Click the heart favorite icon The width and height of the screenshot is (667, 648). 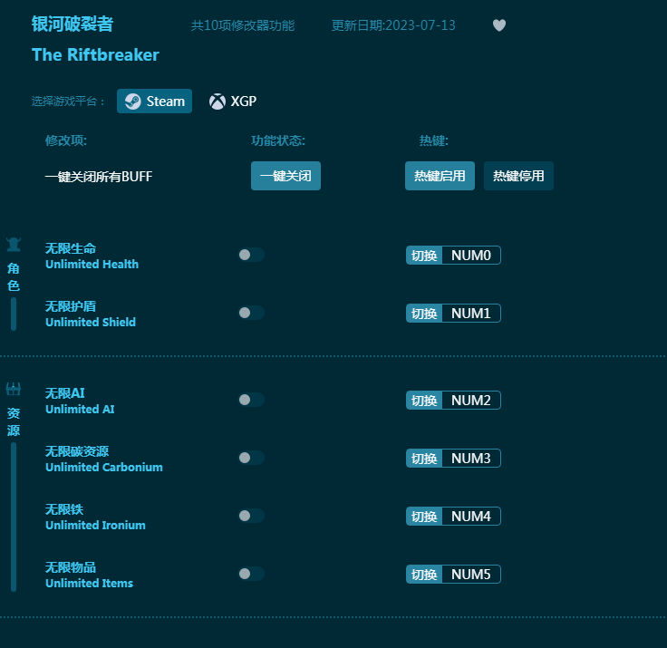tap(499, 25)
